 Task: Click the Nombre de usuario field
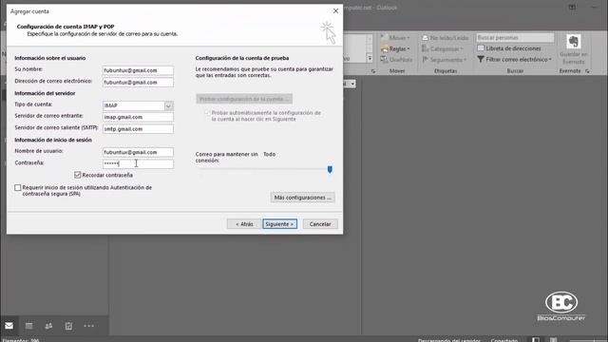click(138, 152)
